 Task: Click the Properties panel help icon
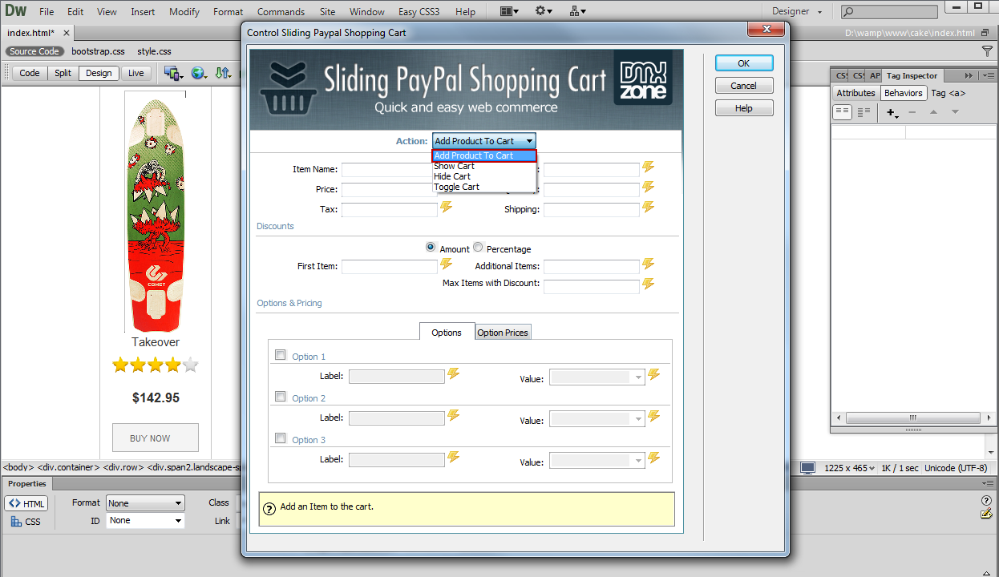click(987, 501)
